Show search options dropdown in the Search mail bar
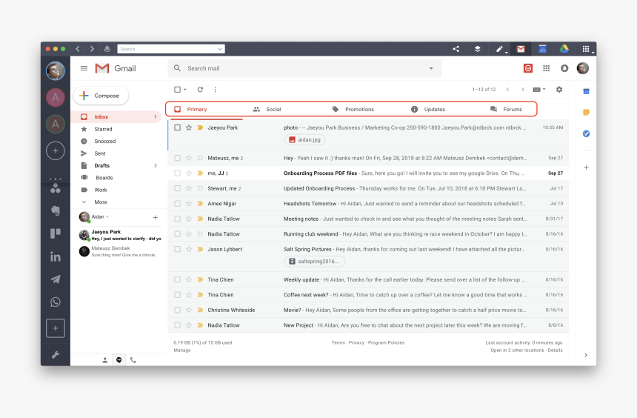This screenshot has height=418, width=637. pos(431,68)
